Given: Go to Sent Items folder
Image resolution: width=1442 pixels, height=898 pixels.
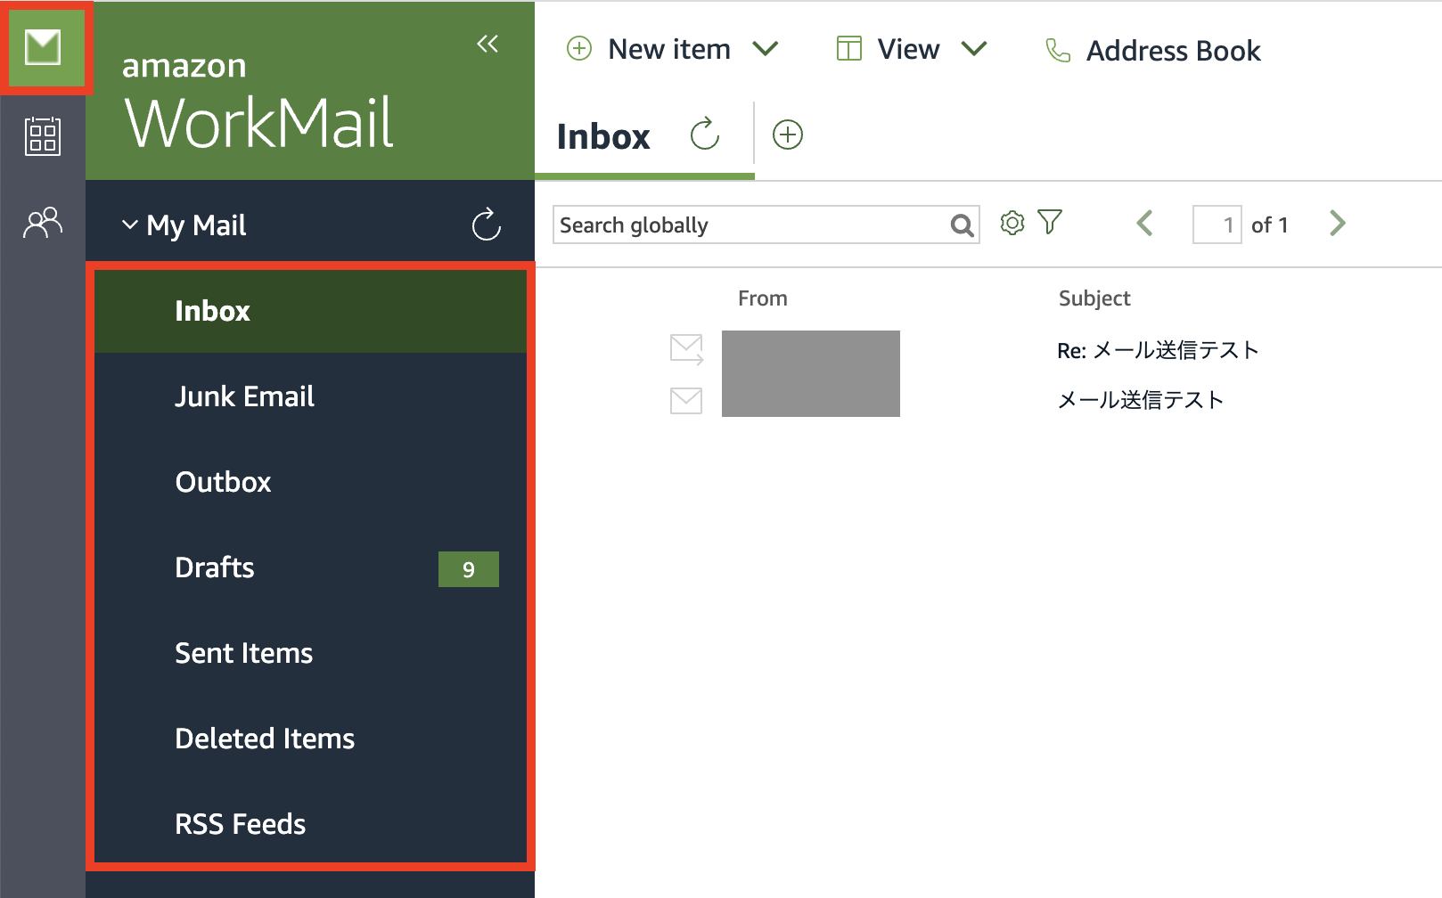Looking at the screenshot, I should coord(243,653).
